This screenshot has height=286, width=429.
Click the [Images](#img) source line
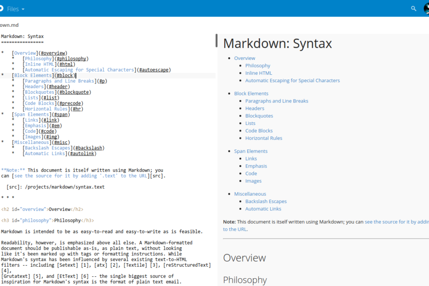click(x=41, y=137)
